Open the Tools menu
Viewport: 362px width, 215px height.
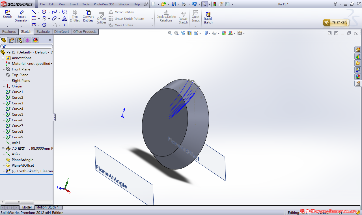86,4
